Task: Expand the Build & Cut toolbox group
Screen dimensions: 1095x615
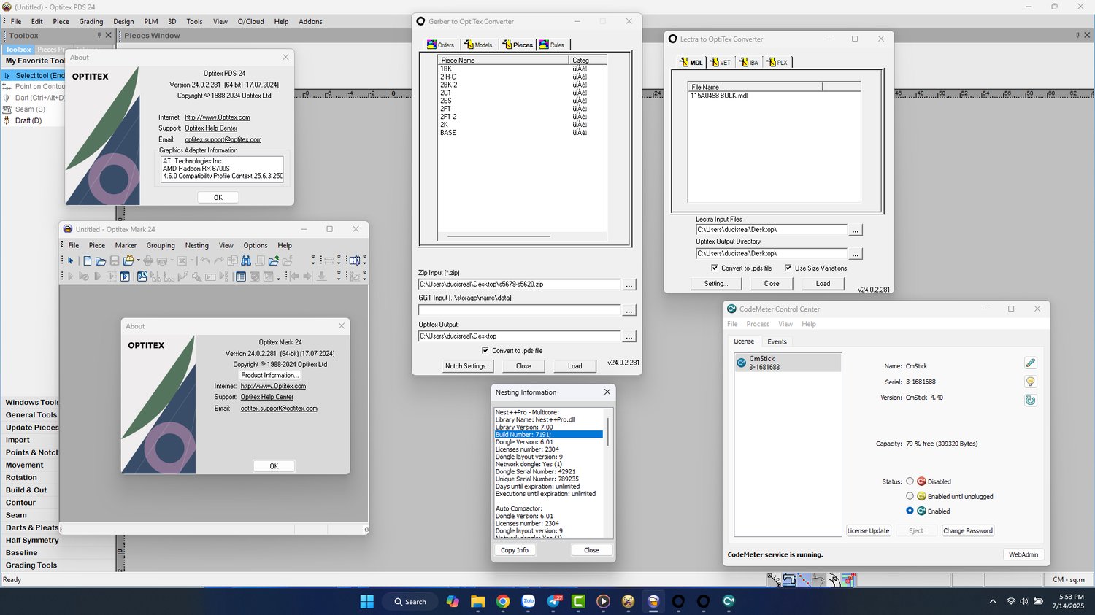Action: click(26, 490)
